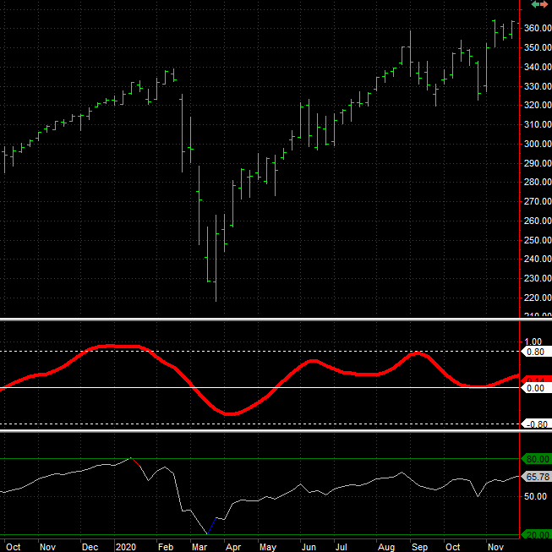
Task: Click the lowest price bar in March
Action: coord(216,258)
